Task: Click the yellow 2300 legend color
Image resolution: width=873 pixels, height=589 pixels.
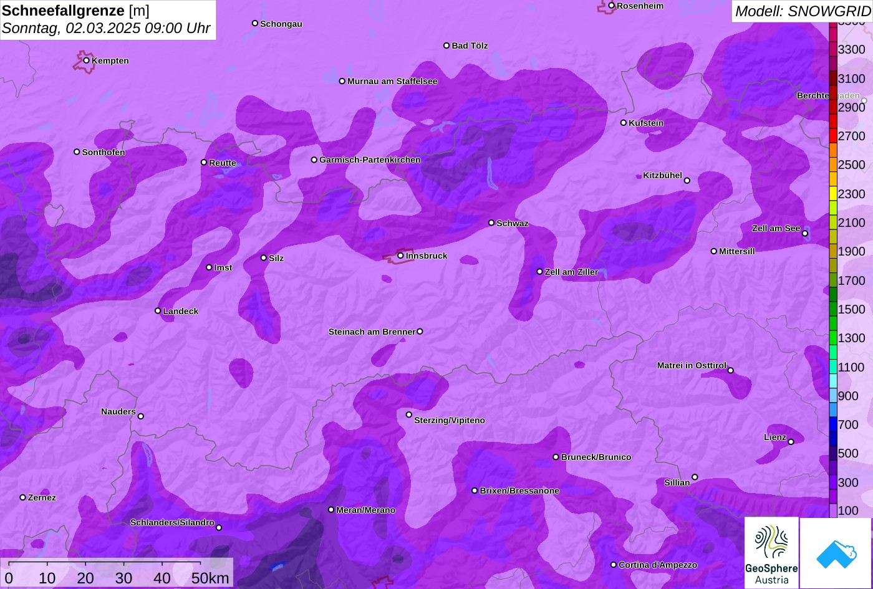Action: click(833, 193)
